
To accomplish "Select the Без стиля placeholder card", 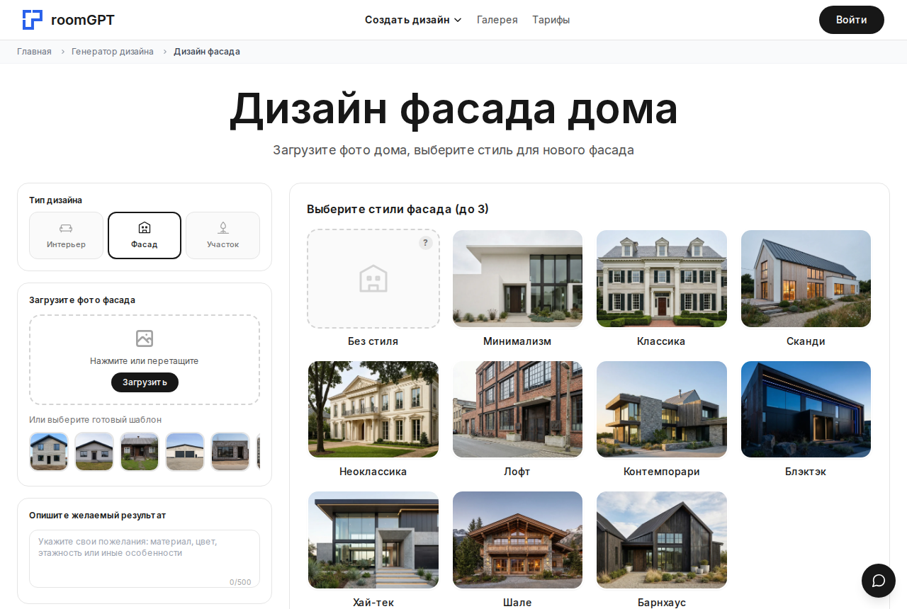I will pos(373,278).
